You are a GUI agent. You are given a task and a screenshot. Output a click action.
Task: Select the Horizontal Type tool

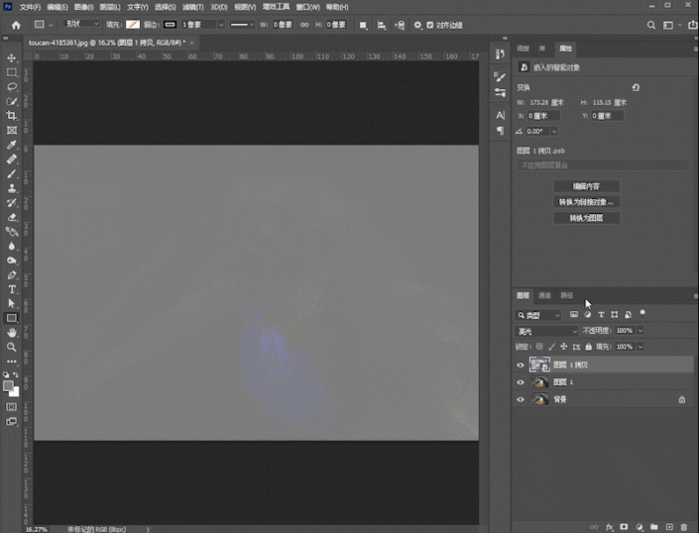[12, 289]
